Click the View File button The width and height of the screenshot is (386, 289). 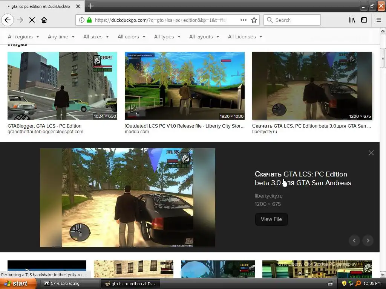click(271, 219)
